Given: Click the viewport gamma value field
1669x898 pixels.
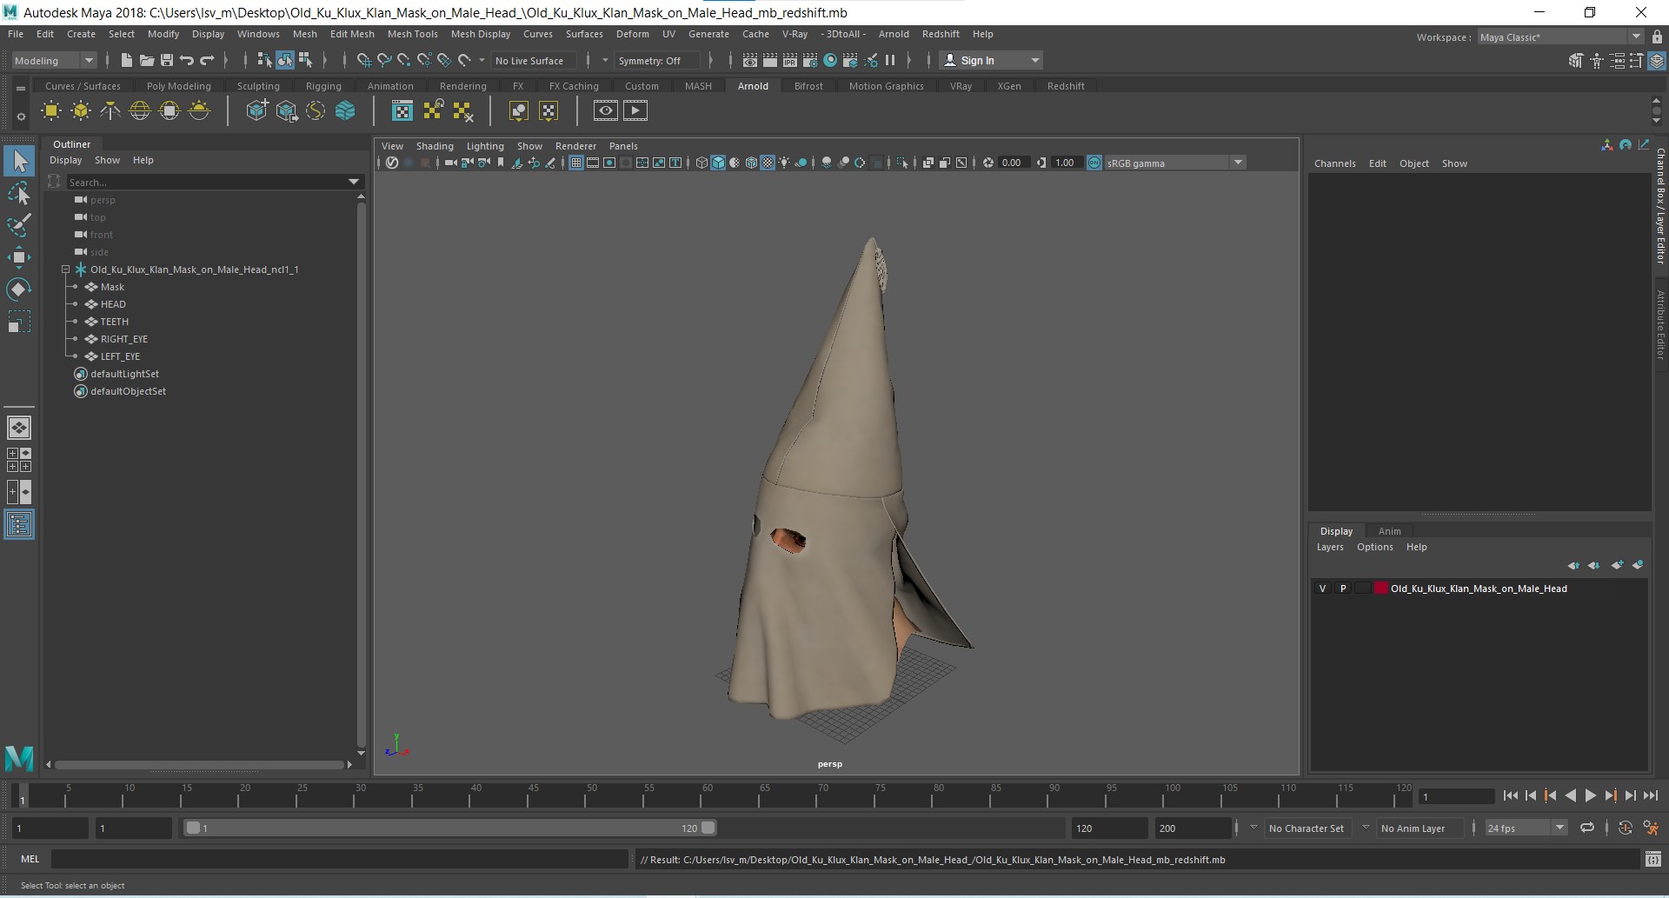Looking at the screenshot, I should coord(1066,163).
